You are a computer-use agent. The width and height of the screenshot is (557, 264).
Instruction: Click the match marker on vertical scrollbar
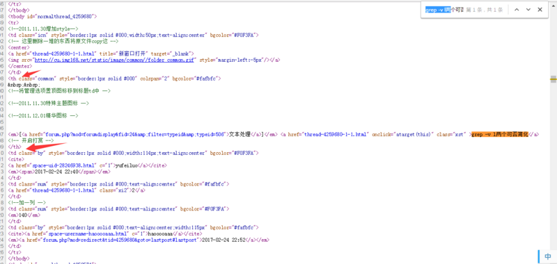point(553,79)
